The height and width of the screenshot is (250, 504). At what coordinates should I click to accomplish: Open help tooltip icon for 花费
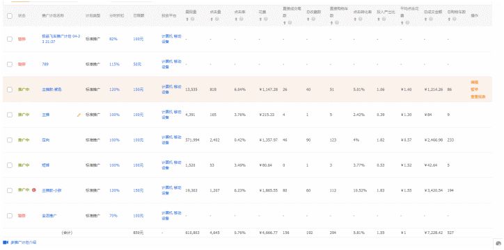[265, 19]
